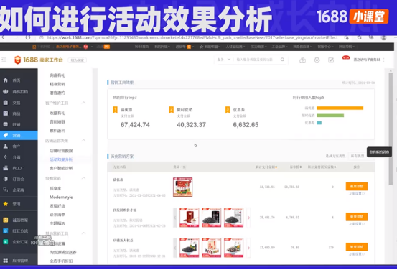Screen dimensions: 397x270
Task: Select the highlighted 营销 sidebar item
Action: pos(19,135)
